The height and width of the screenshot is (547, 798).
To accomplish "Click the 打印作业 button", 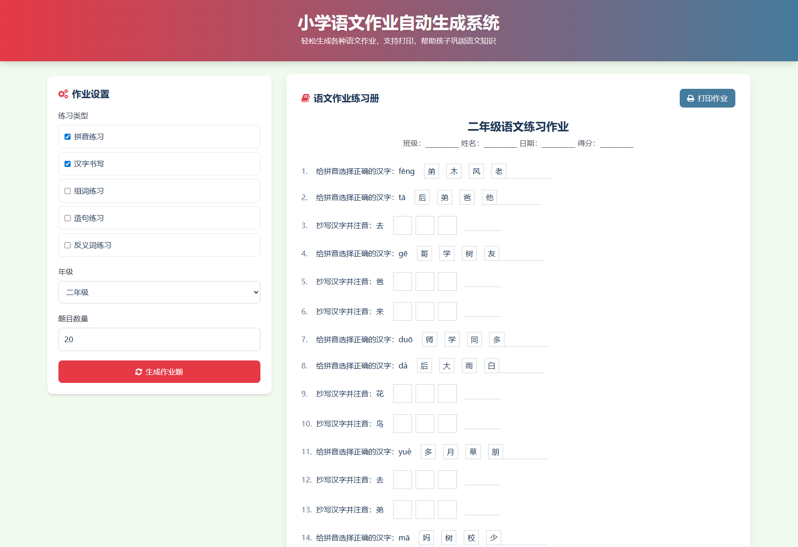I will [x=707, y=98].
